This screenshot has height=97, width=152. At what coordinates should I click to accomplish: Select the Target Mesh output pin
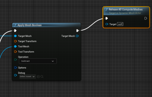coord(77,36)
